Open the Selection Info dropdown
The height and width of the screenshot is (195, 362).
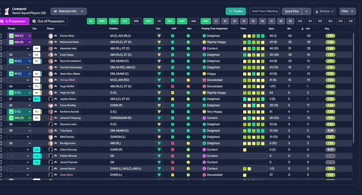point(69,11)
